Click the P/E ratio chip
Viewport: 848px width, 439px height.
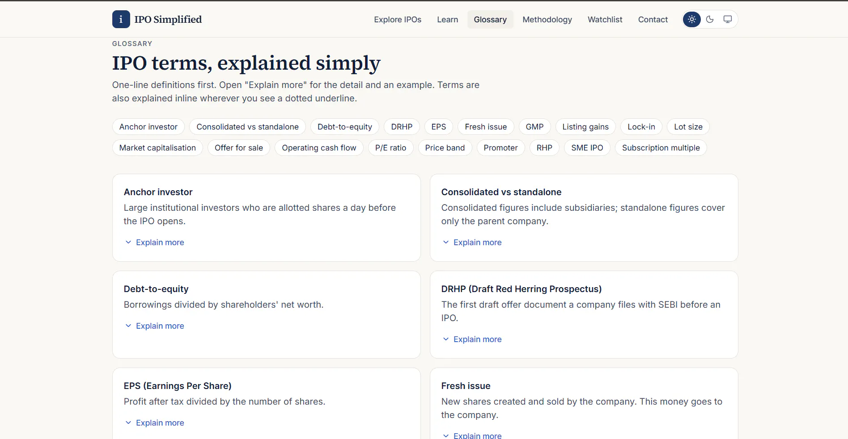click(390, 148)
